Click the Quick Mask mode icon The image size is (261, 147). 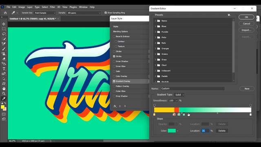coord(4,114)
